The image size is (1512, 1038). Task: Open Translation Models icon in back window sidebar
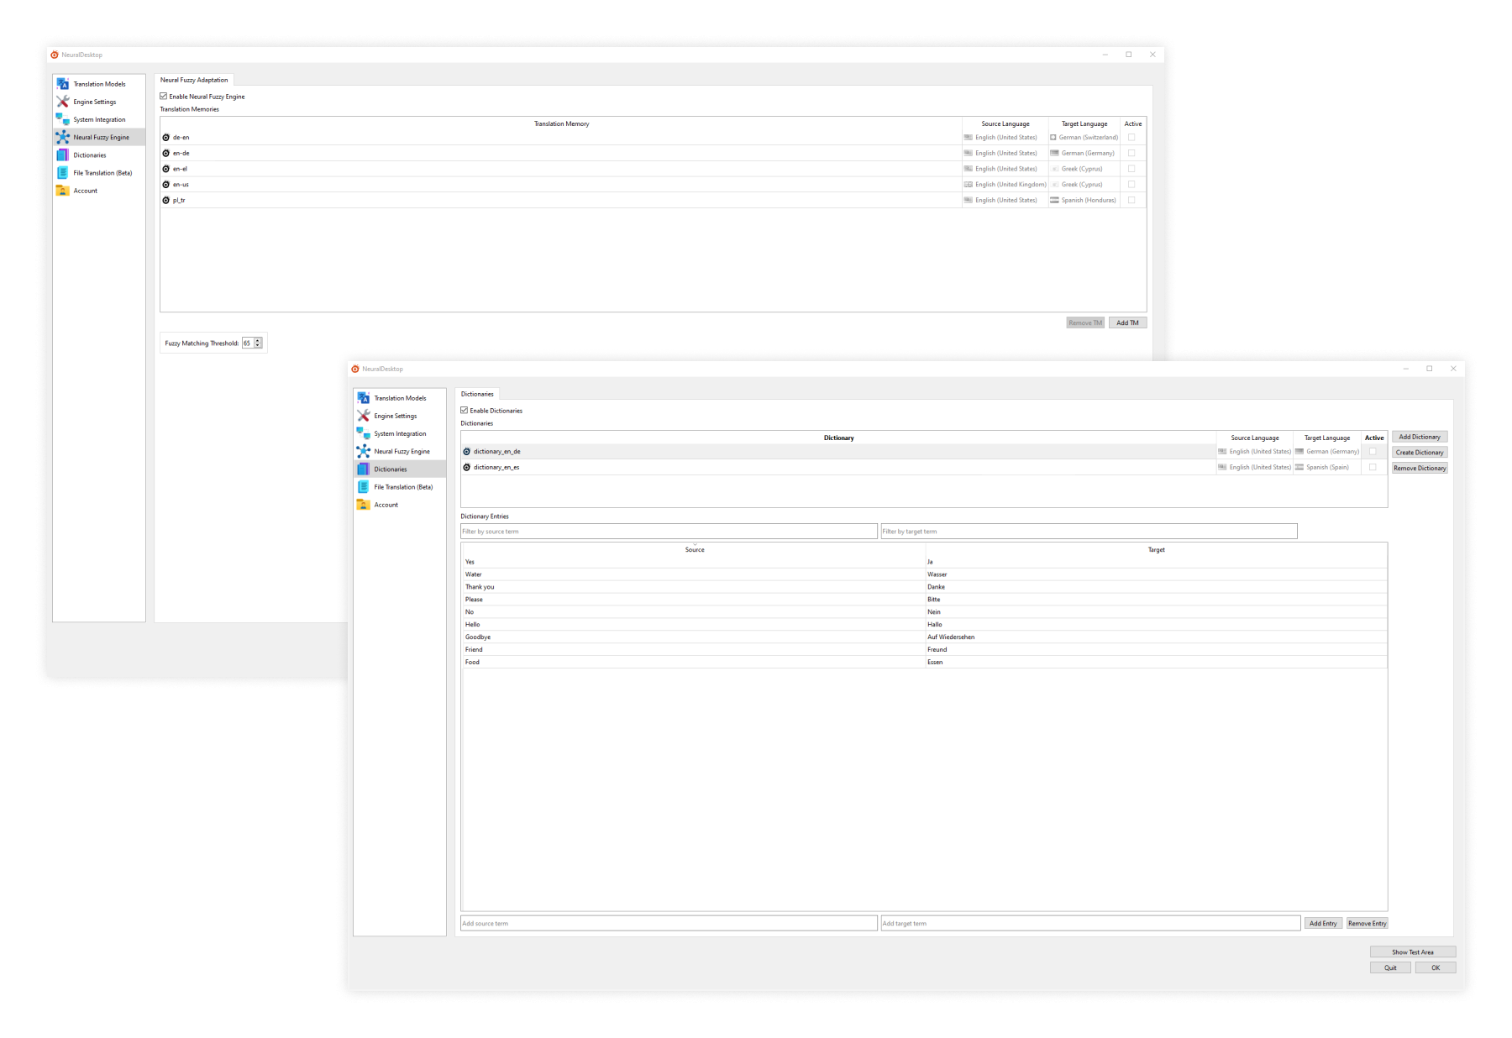click(x=63, y=84)
